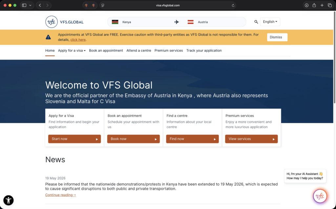Select Austria destination country field
The image size is (336, 209).
[215, 22]
